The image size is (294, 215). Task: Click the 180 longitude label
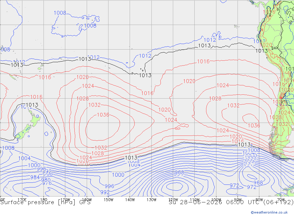(44, 200)
